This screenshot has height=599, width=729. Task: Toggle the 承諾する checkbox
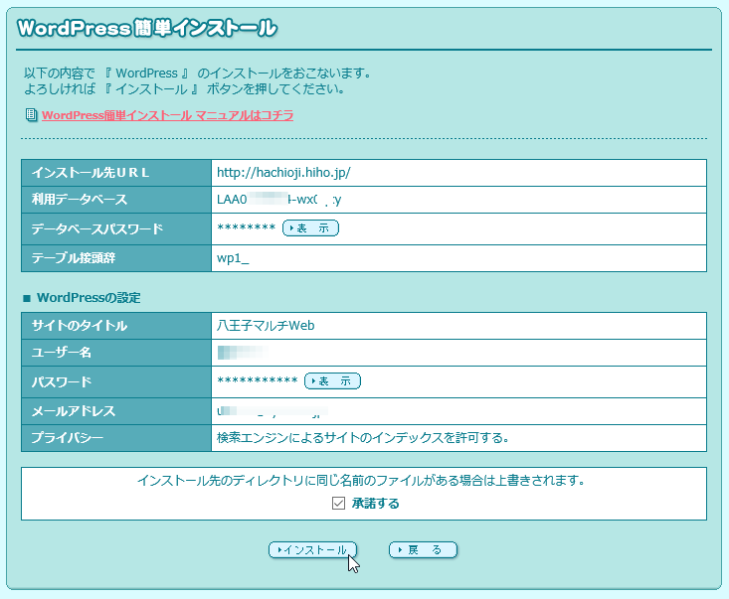tap(338, 503)
